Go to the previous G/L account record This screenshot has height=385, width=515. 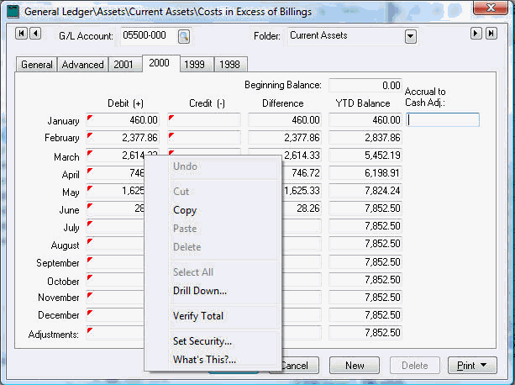35,34
